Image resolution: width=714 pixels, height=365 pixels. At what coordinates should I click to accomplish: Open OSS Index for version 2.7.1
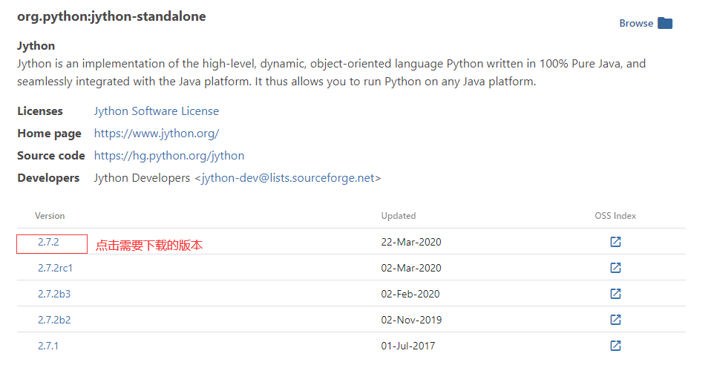click(615, 346)
